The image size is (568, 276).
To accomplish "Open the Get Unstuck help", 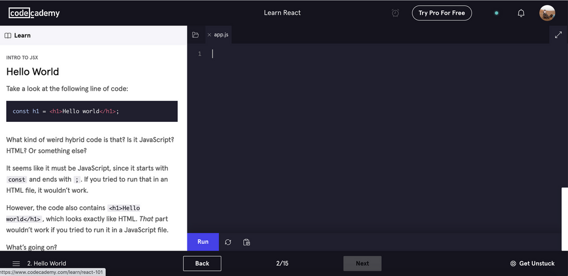I will pyautogui.click(x=532, y=264).
